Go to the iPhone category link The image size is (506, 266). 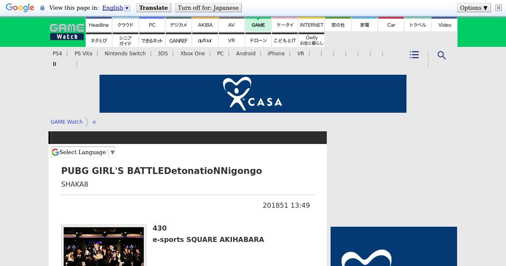[x=276, y=54]
